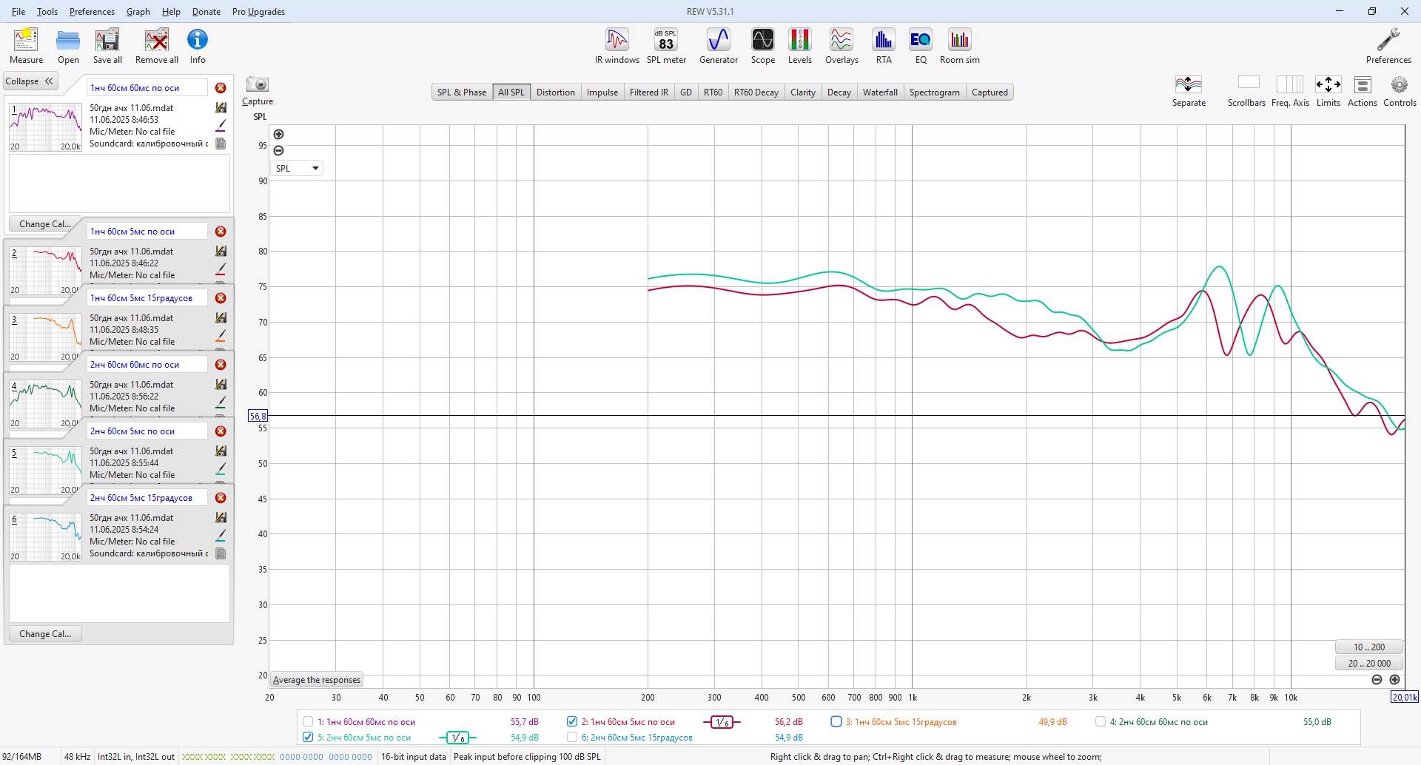Open the Pro Upgrades menu
Viewport: 1421px width, 765px height.
click(x=258, y=12)
